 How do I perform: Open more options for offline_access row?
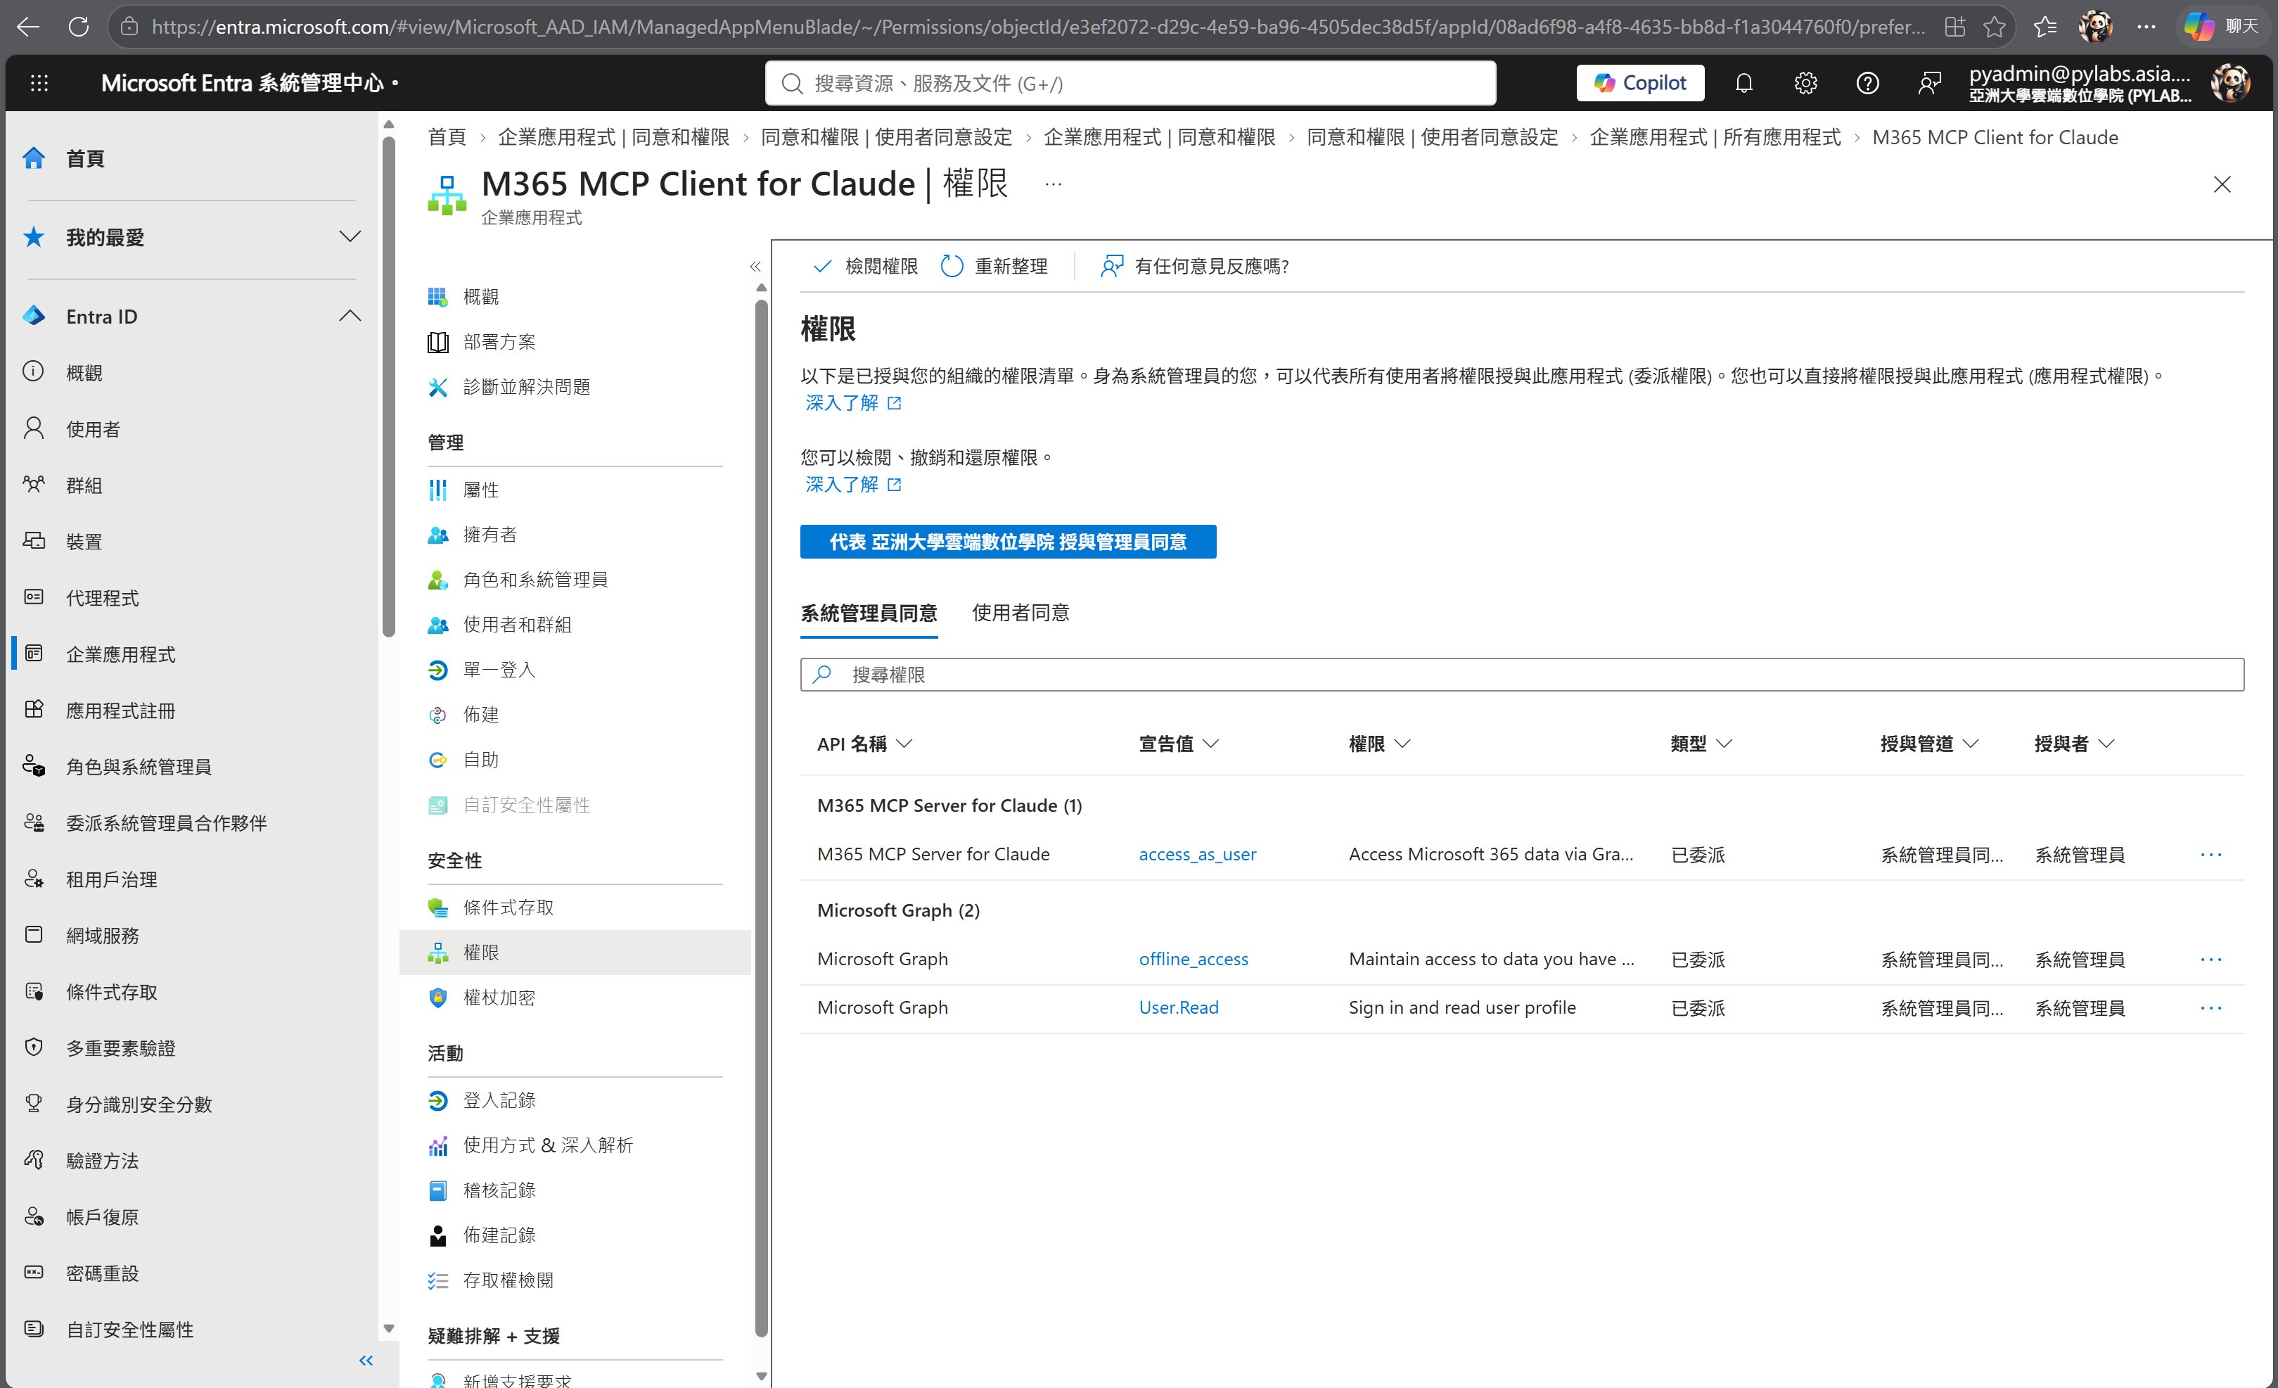click(2210, 959)
